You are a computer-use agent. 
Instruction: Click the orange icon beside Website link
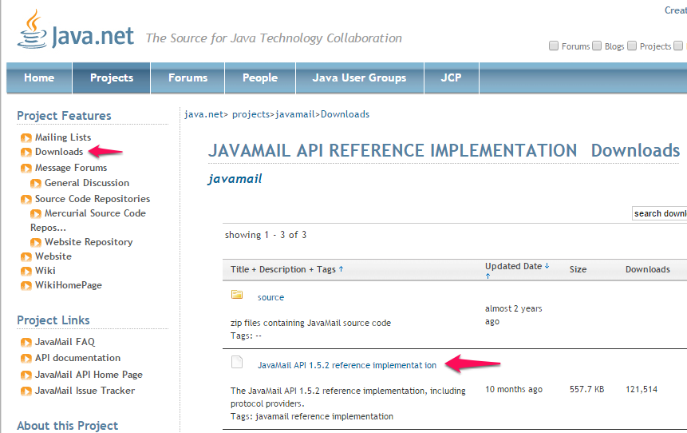click(26, 256)
